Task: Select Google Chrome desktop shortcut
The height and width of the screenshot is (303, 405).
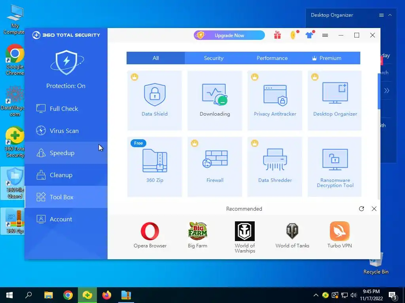Action: pos(15,60)
